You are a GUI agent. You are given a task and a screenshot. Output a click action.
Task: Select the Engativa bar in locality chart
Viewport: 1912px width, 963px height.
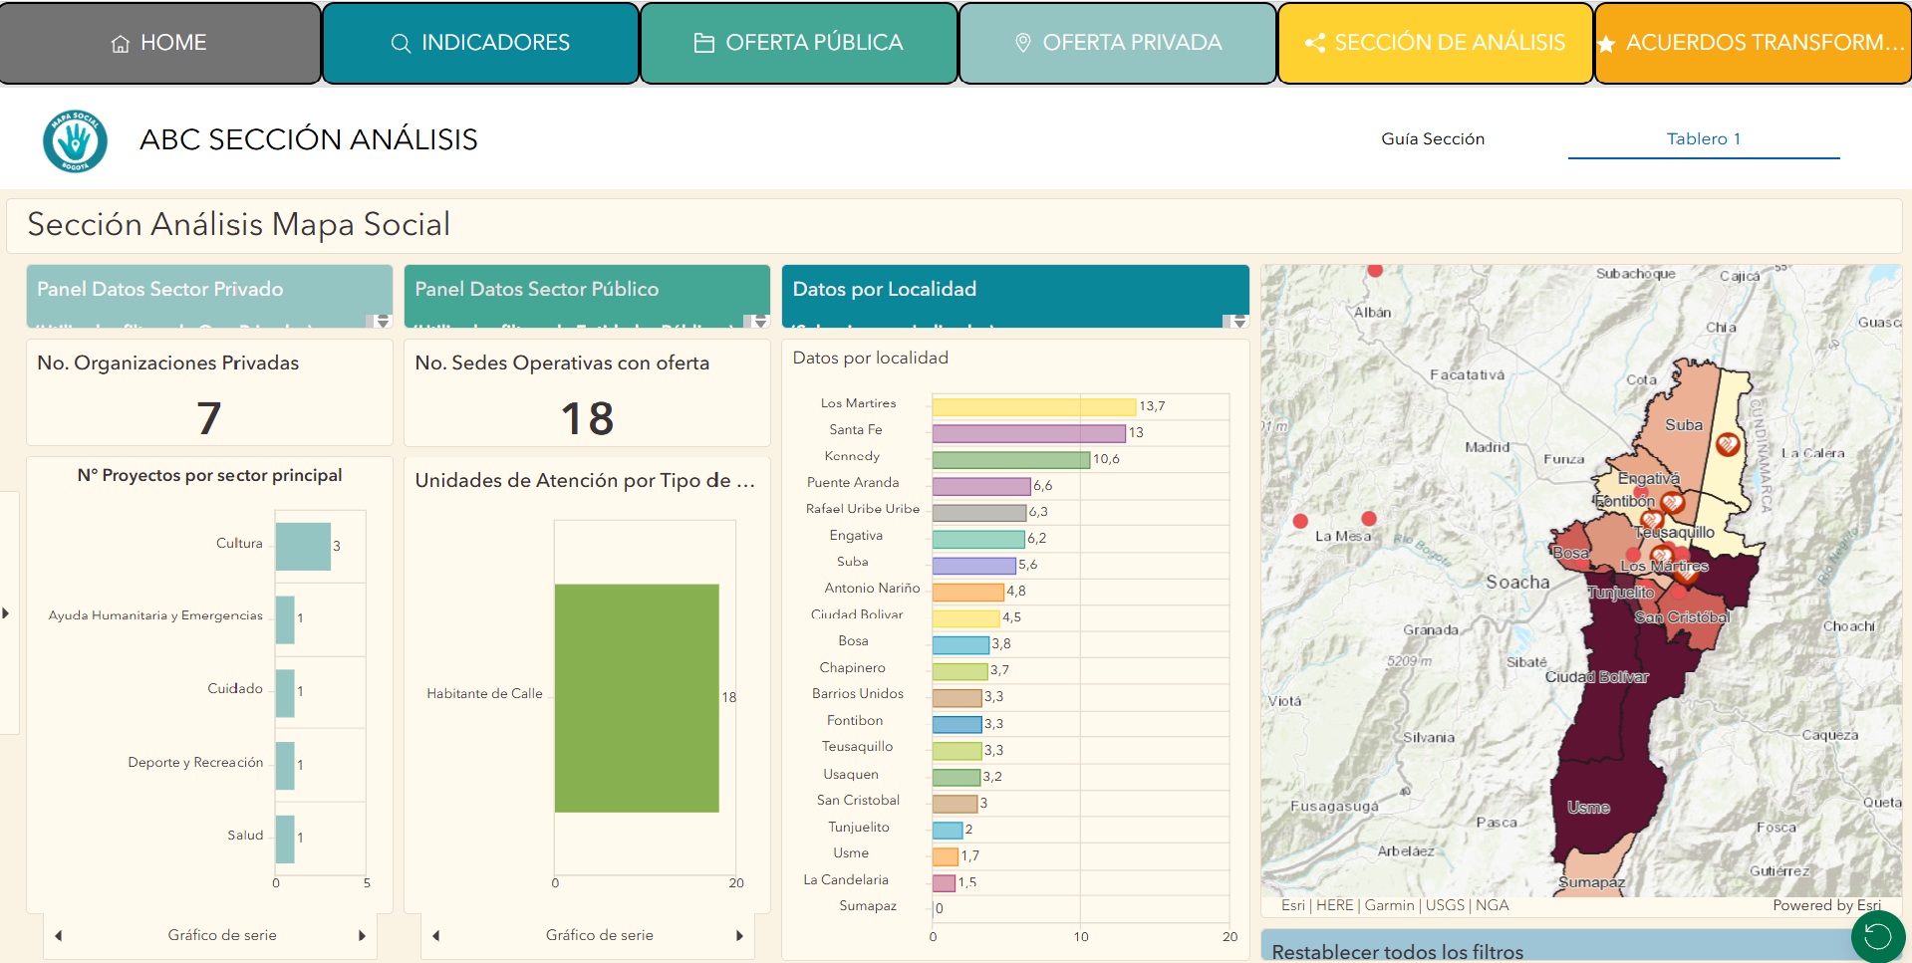tap(978, 539)
